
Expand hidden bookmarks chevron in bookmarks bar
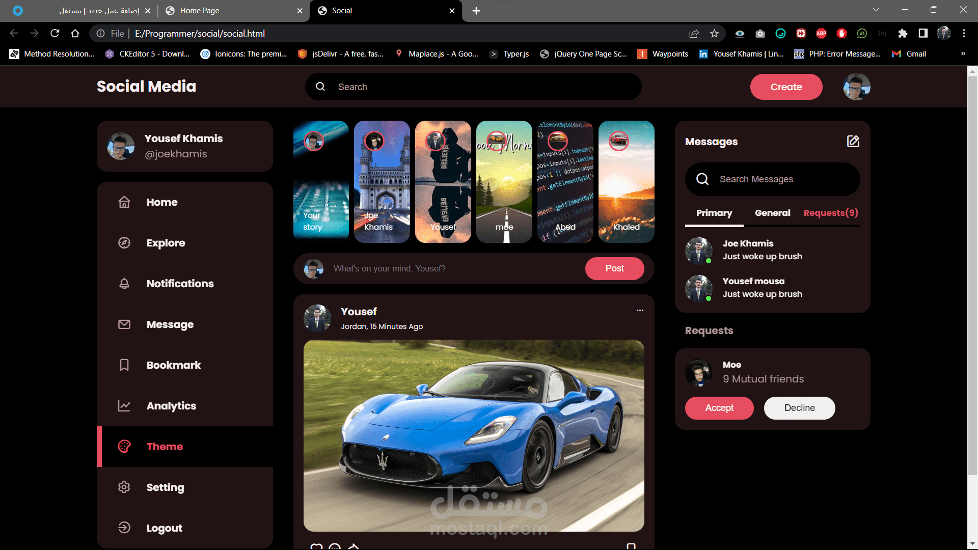point(963,54)
